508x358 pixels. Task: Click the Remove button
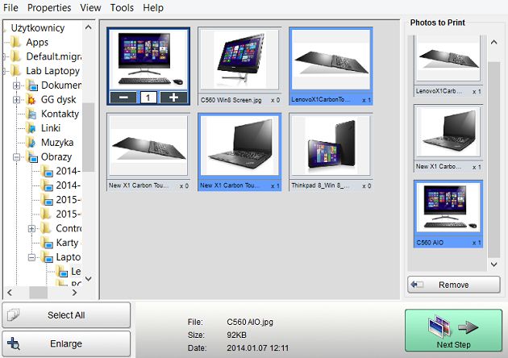point(453,285)
